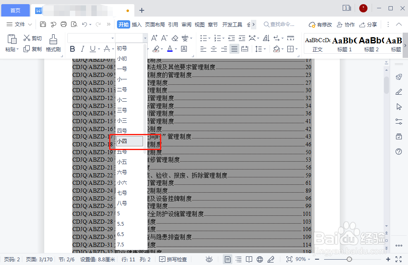Expand font color dropdown arrow
408x265 pixels.
tap(176, 49)
